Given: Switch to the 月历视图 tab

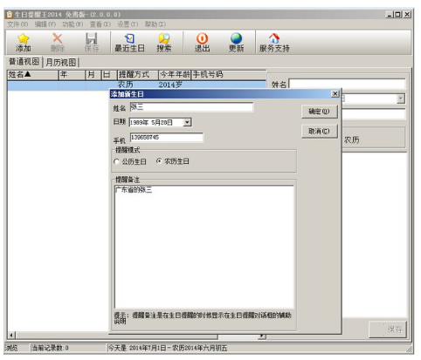Looking at the screenshot, I should click(60, 62).
